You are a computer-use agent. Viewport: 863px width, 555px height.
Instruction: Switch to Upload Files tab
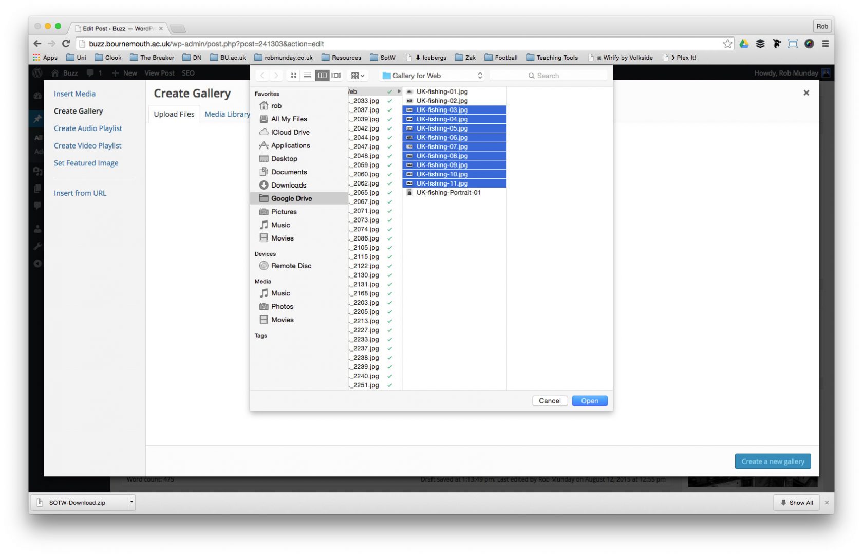(x=174, y=114)
